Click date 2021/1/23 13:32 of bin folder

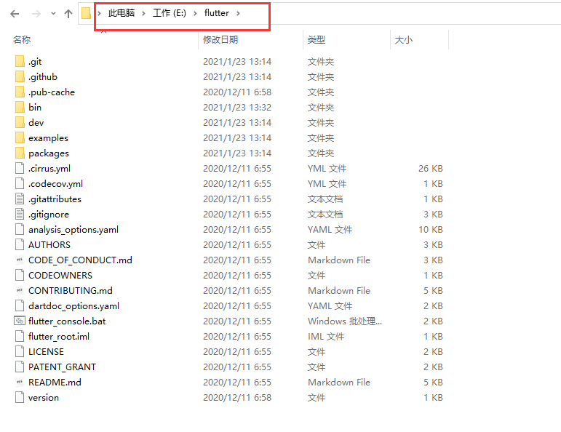point(237,108)
